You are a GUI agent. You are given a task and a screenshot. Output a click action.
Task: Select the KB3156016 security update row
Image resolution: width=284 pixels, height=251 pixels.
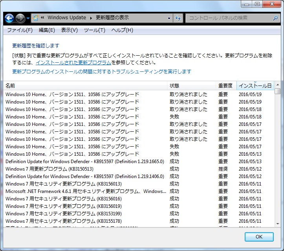point(139,198)
